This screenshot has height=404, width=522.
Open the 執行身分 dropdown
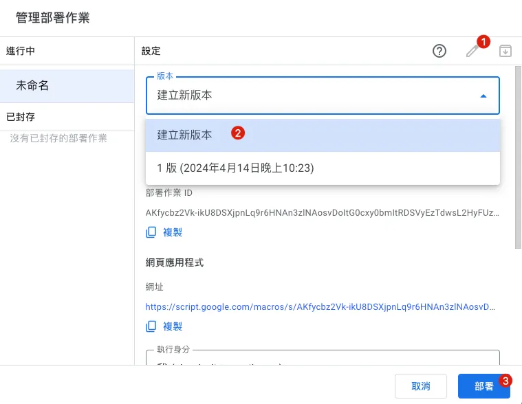(x=322, y=358)
